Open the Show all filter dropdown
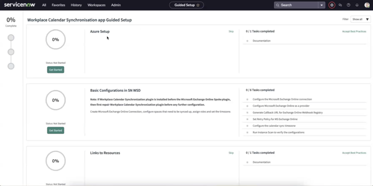Viewport: 373px width, 186px height. (x=360, y=19)
